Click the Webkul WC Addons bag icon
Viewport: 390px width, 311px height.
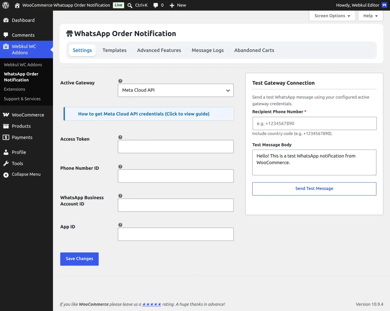click(x=6, y=46)
